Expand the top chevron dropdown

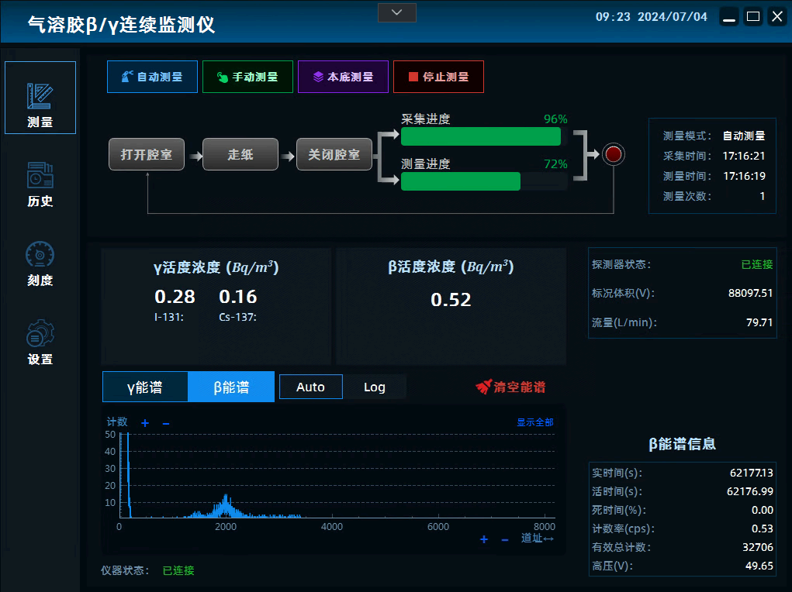coord(396,12)
